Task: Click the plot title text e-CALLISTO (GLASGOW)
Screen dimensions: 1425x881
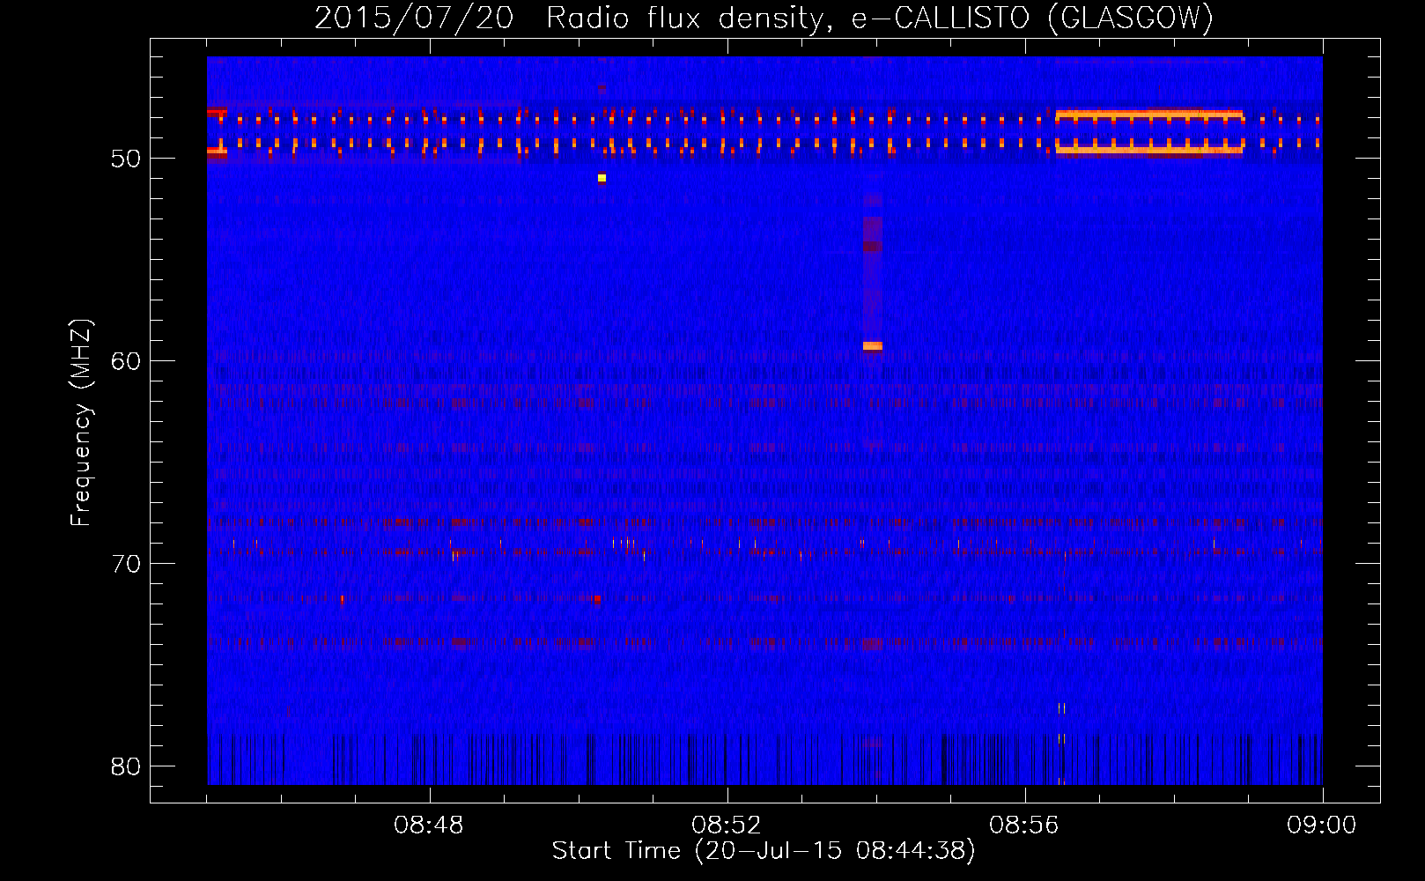Action: point(1033,18)
